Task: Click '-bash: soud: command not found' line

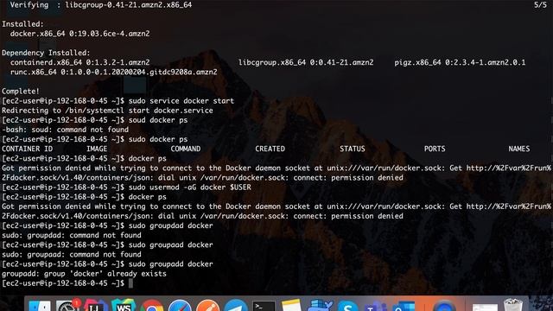Action: point(65,130)
